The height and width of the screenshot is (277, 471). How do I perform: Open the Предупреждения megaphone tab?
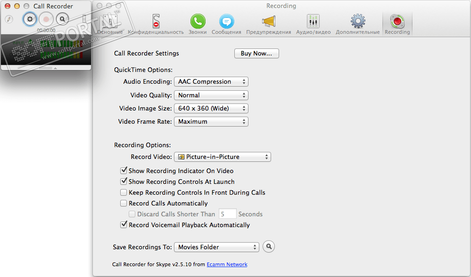pos(269,24)
